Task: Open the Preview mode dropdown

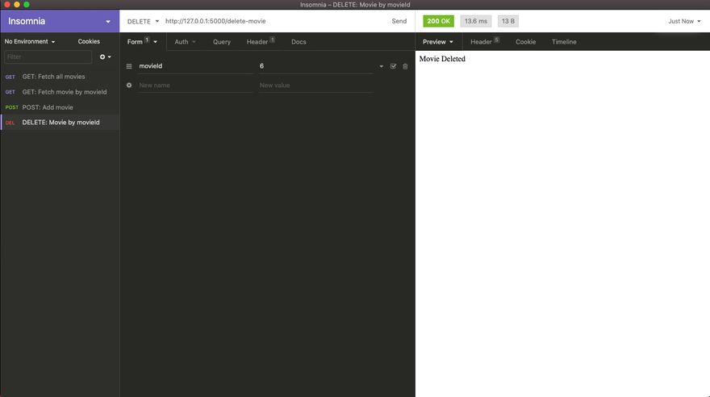Action: click(437, 42)
